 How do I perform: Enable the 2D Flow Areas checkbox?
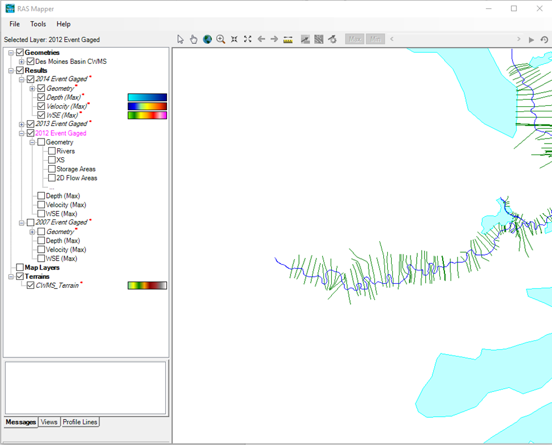[x=52, y=178]
